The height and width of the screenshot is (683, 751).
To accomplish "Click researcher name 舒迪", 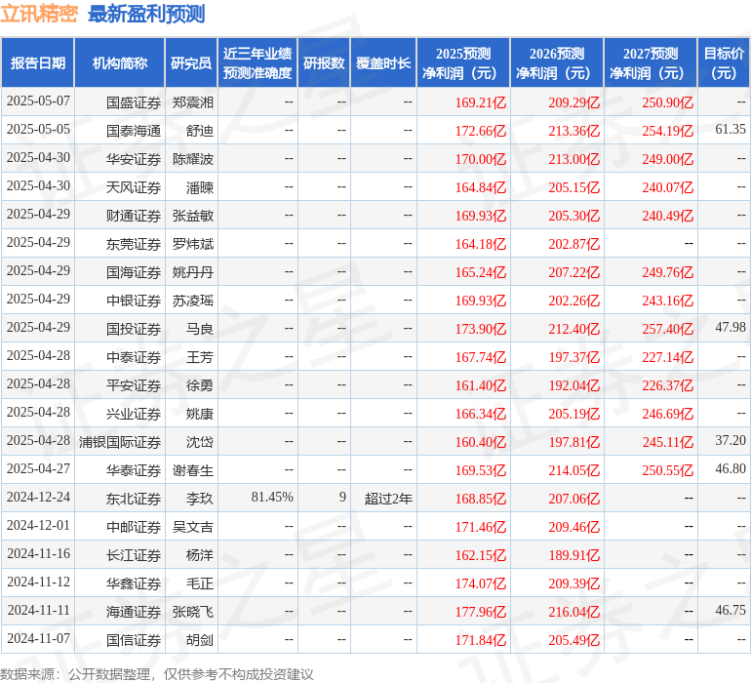I will (x=199, y=131).
